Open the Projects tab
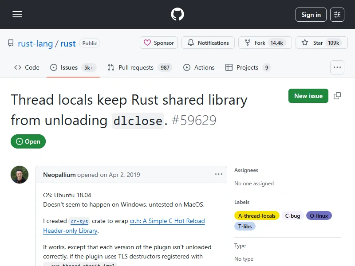 (x=248, y=67)
